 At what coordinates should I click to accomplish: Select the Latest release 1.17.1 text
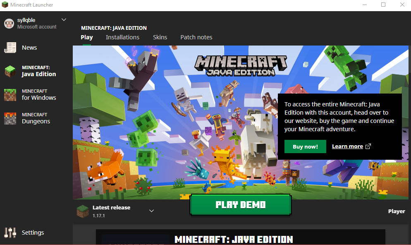(x=111, y=211)
